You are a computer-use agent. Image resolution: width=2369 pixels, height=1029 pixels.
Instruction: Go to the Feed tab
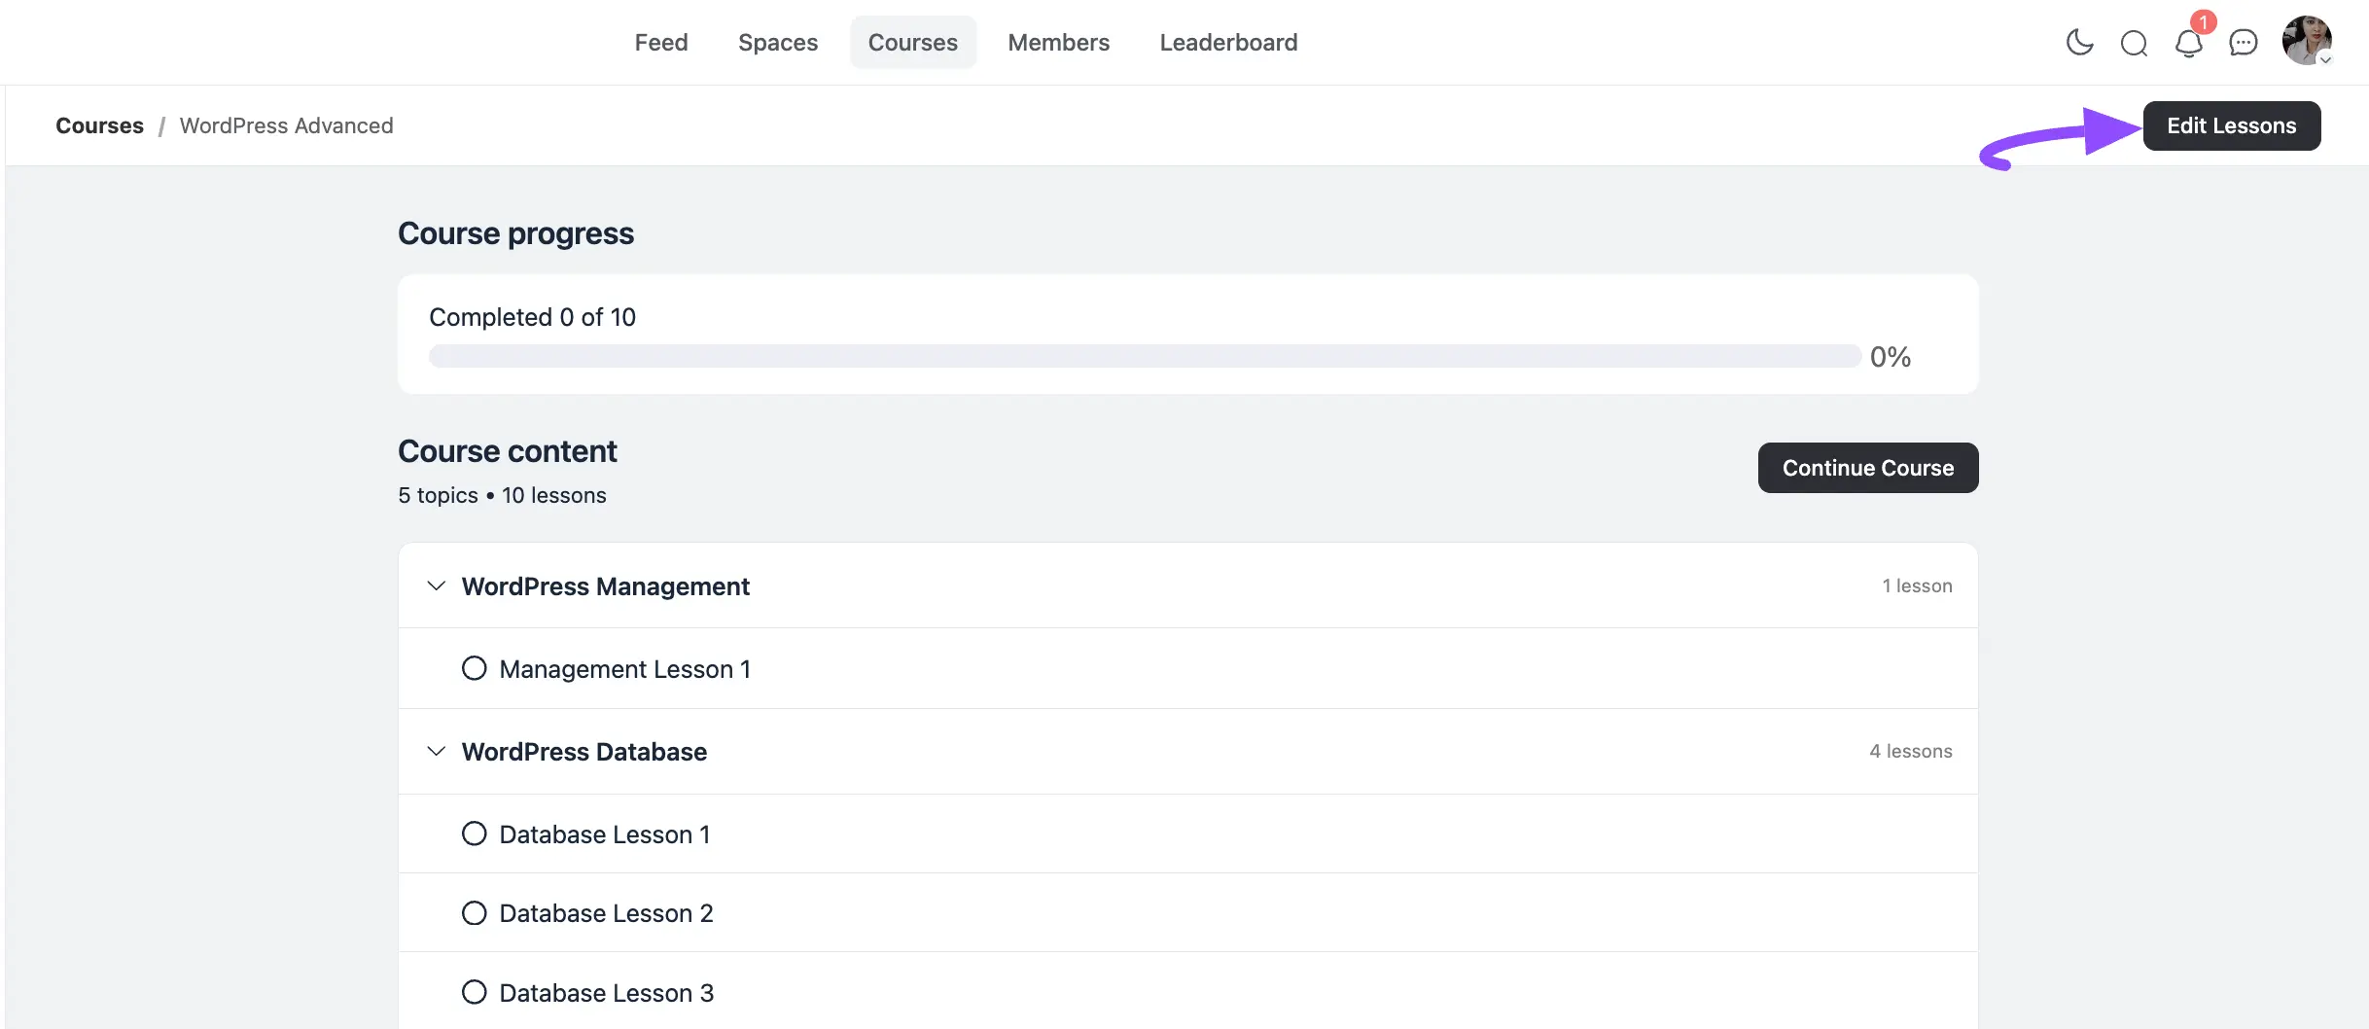point(661,42)
